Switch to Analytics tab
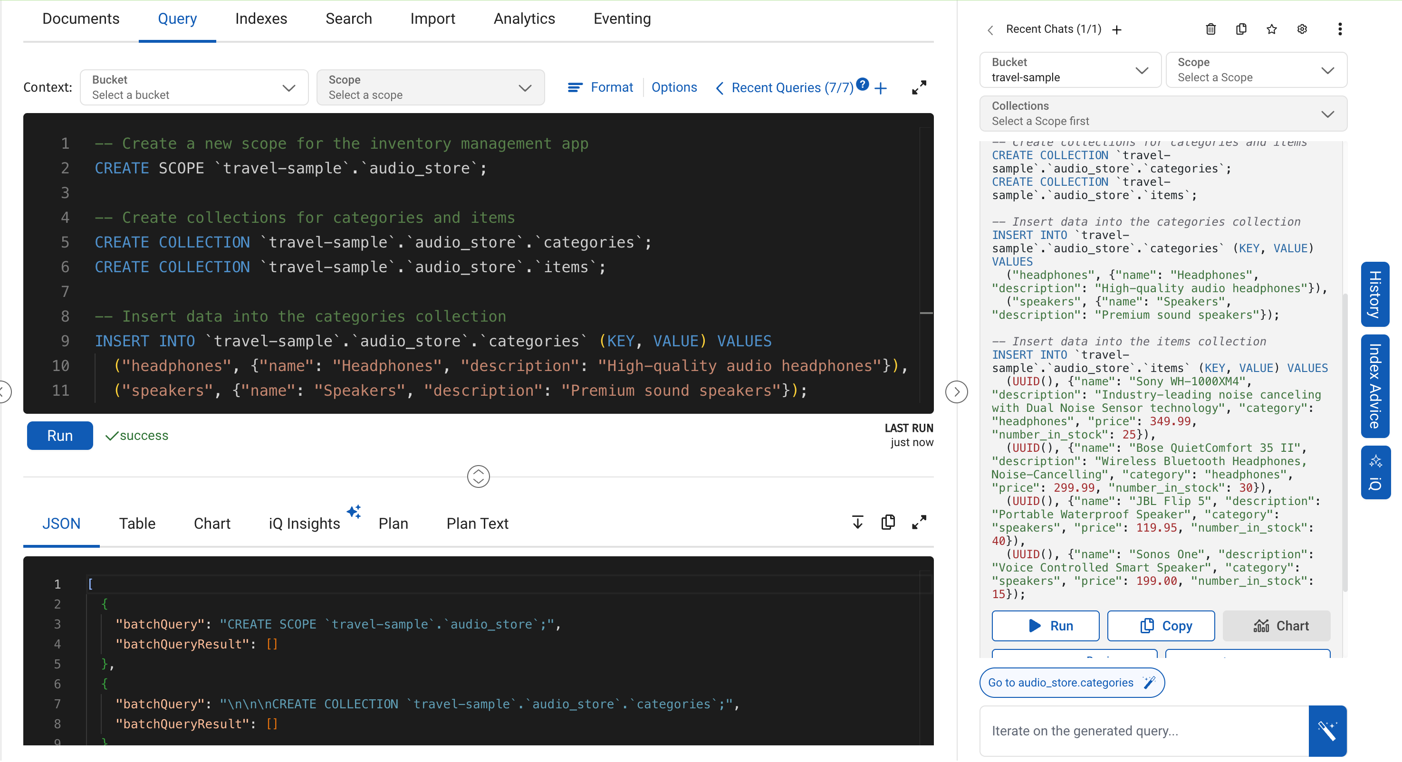Screen dimensions: 1402x762 pyautogui.click(x=524, y=19)
